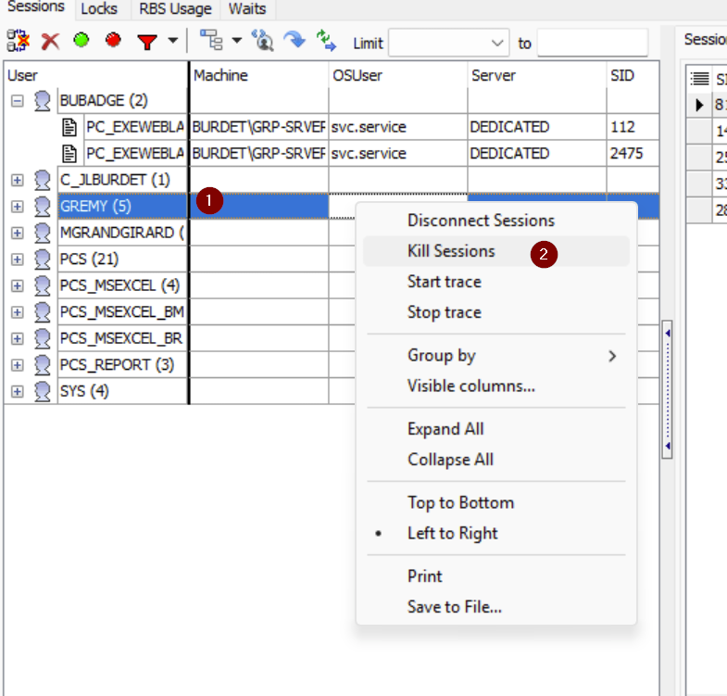This screenshot has width=727, height=696.
Task: Click the user icon beside C_JLBURDET (1)
Action: point(43,180)
